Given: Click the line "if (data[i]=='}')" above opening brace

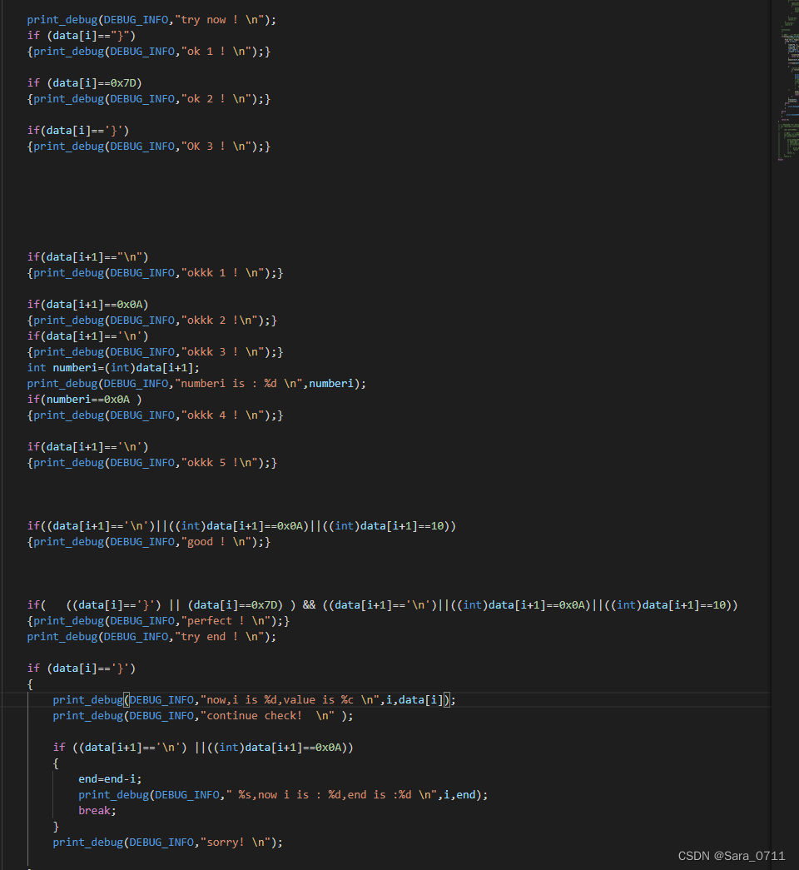Looking at the screenshot, I should coord(82,669).
